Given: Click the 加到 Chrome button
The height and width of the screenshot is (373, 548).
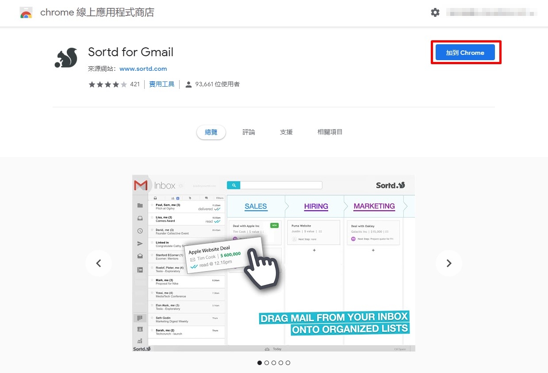Looking at the screenshot, I should pos(465,52).
